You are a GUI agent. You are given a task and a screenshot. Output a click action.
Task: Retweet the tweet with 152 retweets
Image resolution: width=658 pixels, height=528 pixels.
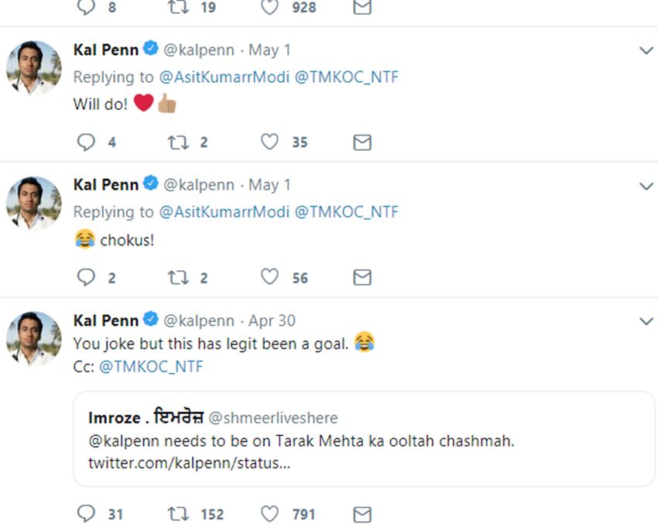178,514
